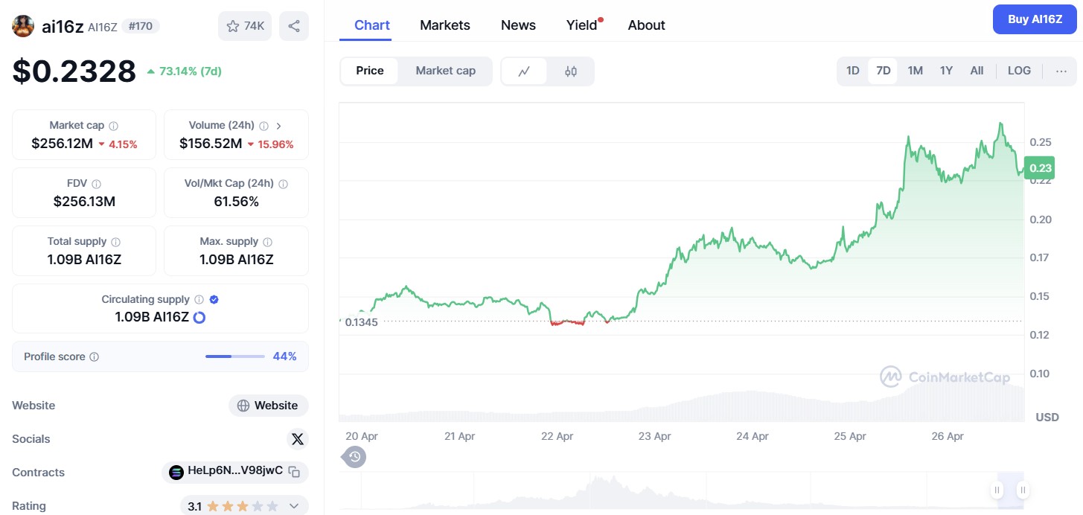This screenshot has height=515, width=1083.
Task: Toggle the LOG scale on the chart
Action: 1019,71
